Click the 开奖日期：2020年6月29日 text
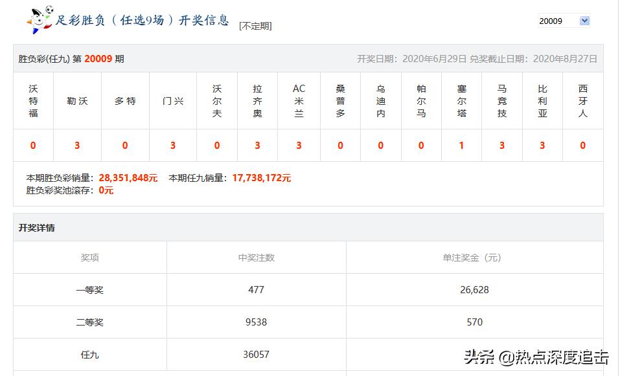This screenshot has height=376, width=620. click(411, 59)
